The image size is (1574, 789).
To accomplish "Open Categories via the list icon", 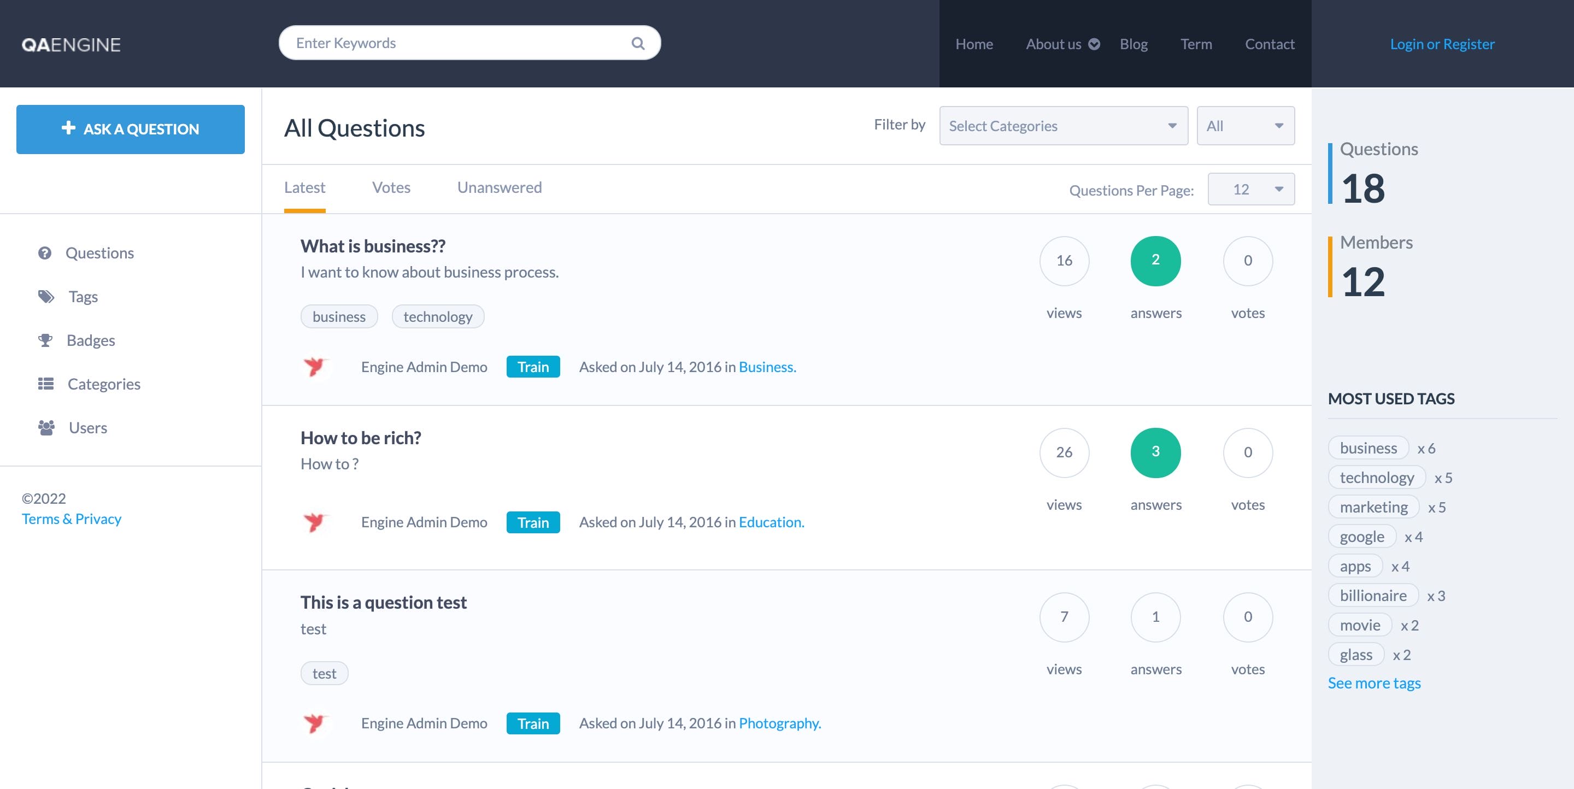I will (45, 384).
